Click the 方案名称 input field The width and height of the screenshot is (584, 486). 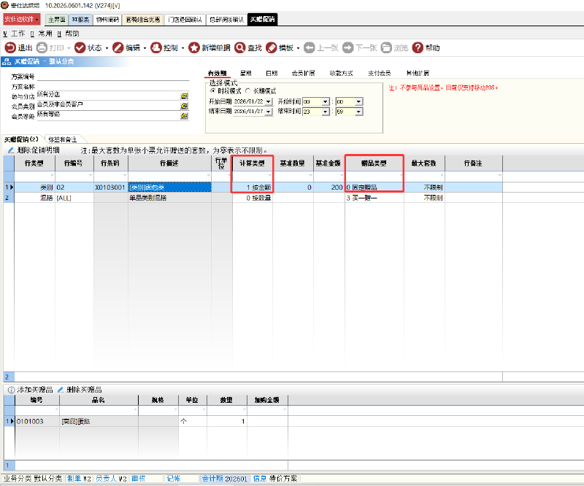(113, 86)
